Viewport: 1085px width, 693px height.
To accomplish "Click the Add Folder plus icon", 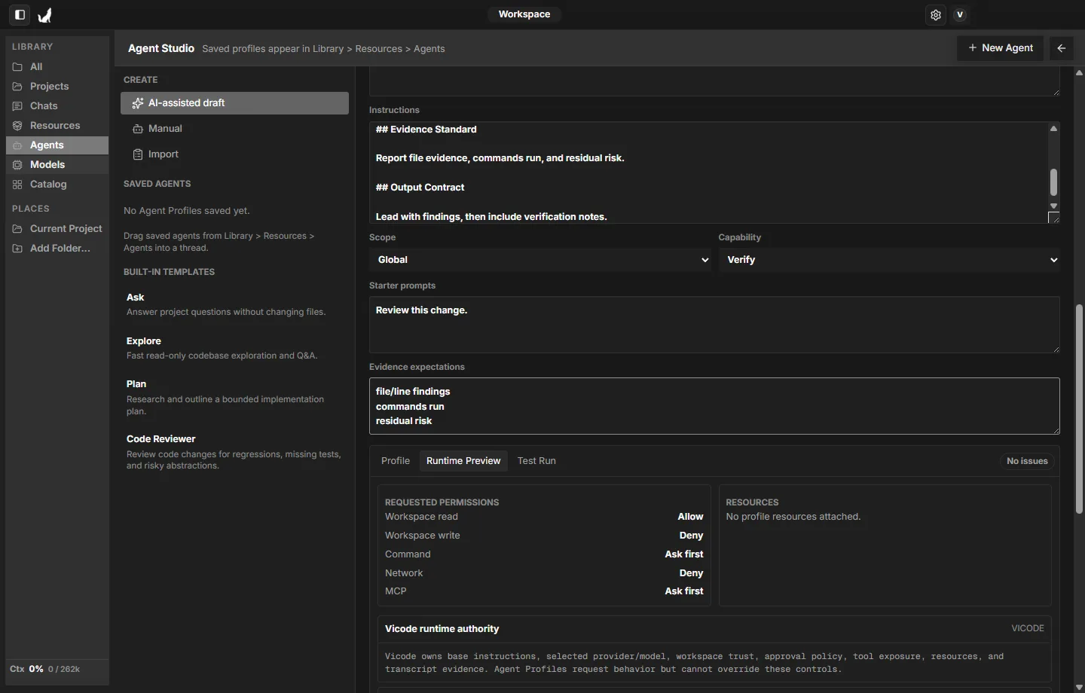I will click(x=17, y=249).
